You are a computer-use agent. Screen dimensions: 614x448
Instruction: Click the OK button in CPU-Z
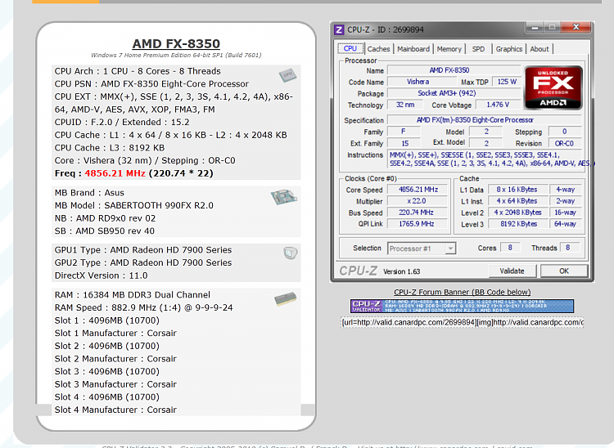coord(564,271)
